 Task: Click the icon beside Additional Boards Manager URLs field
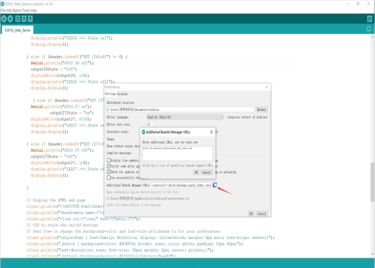click(x=215, y=185)
